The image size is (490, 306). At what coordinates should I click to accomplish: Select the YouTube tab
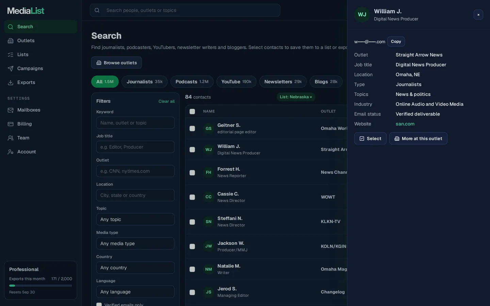point(236,82)
